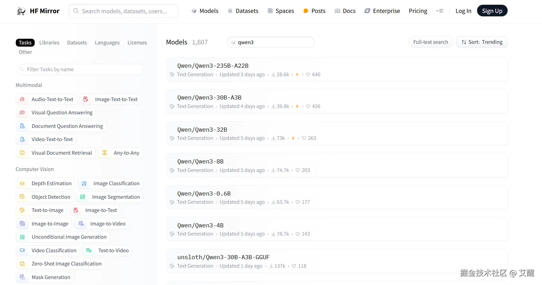This screenshot has height=285, width=542.
Task: Click the Image-to-Text icon
Action: (76, 210)
